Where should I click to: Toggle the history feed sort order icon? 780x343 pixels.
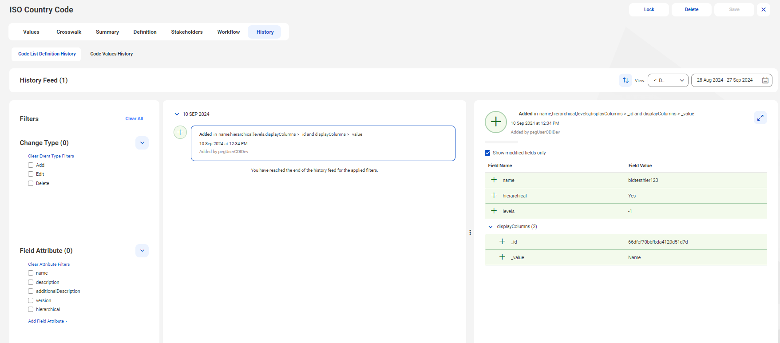click(x=625, y=80)
